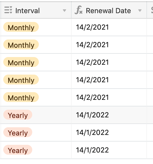Select the last row 14/1/2022 cell
This screenshot has height=164, width=153.
pyautogui.click(x=109, y=150)
